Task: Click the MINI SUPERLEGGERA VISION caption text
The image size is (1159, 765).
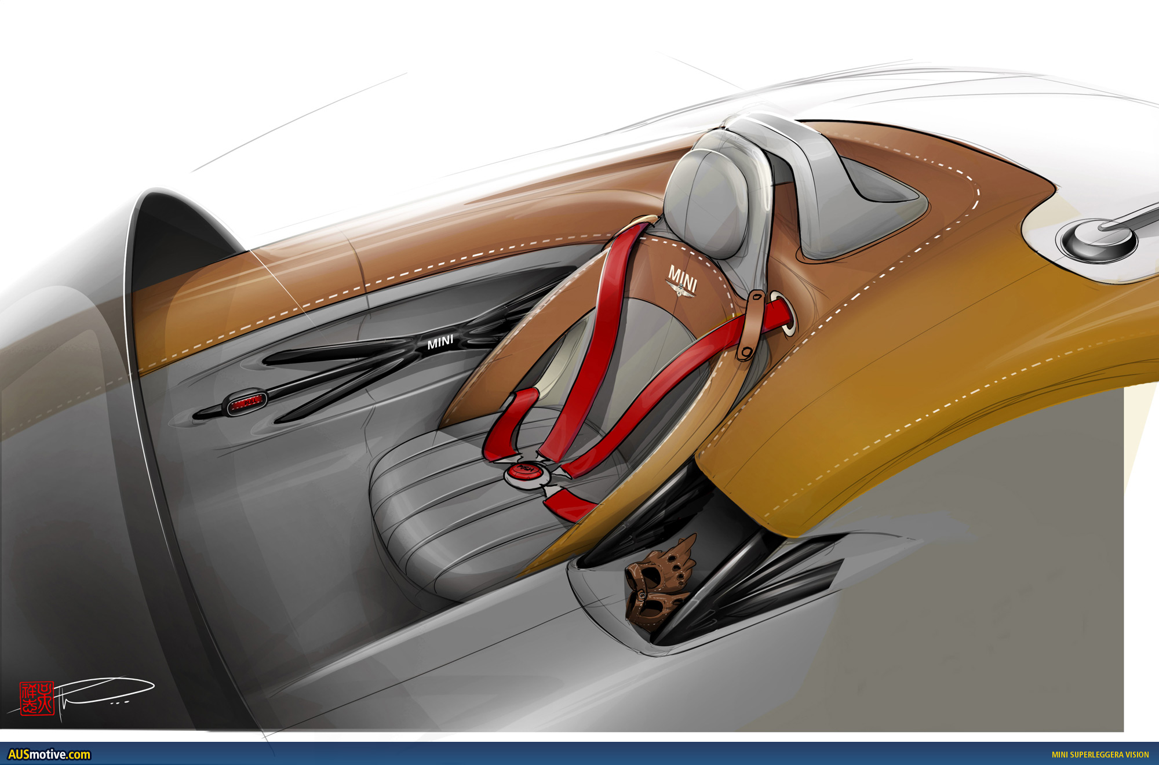Action: 1099,755
